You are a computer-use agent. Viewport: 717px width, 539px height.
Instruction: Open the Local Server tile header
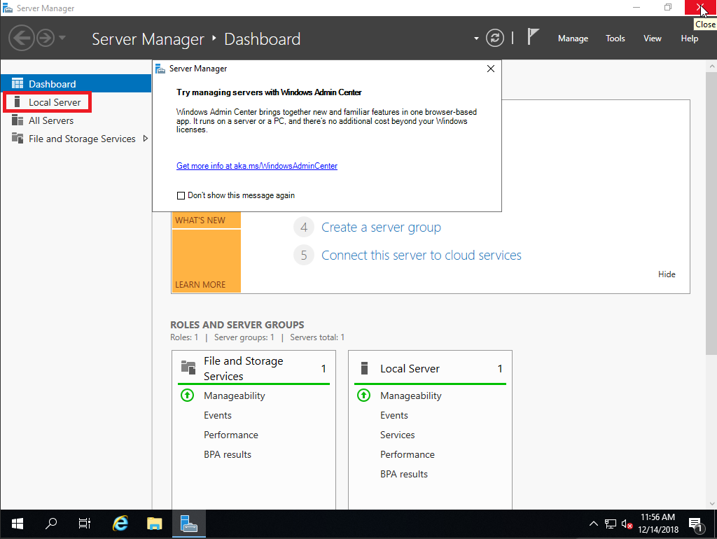coord(431,368)
